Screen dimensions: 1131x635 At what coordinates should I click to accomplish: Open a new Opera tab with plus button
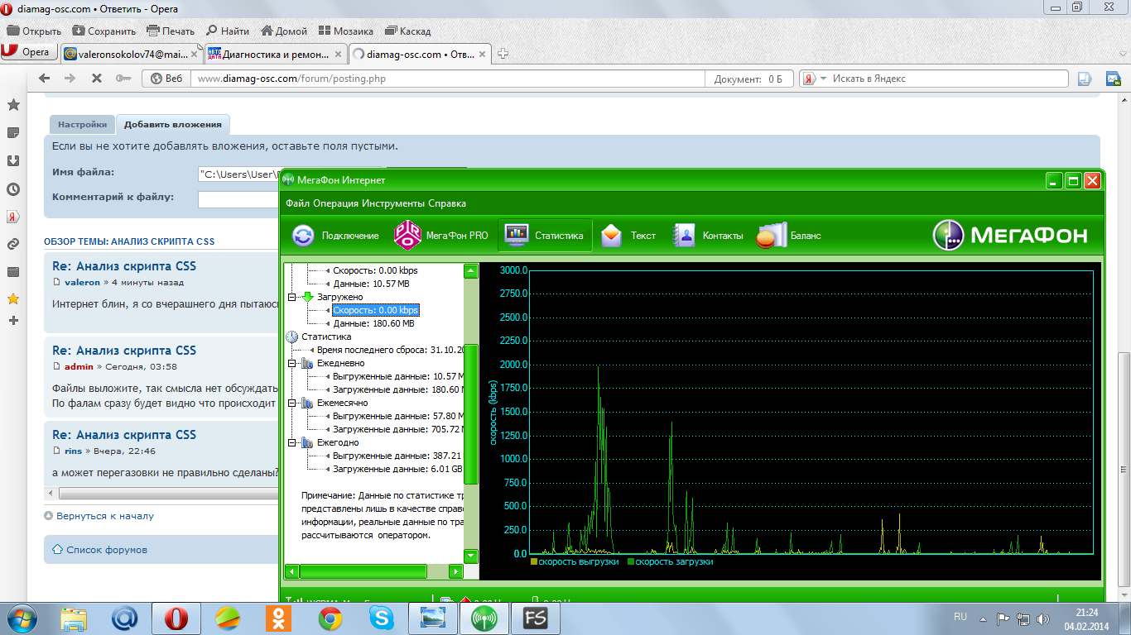(502, 54)
